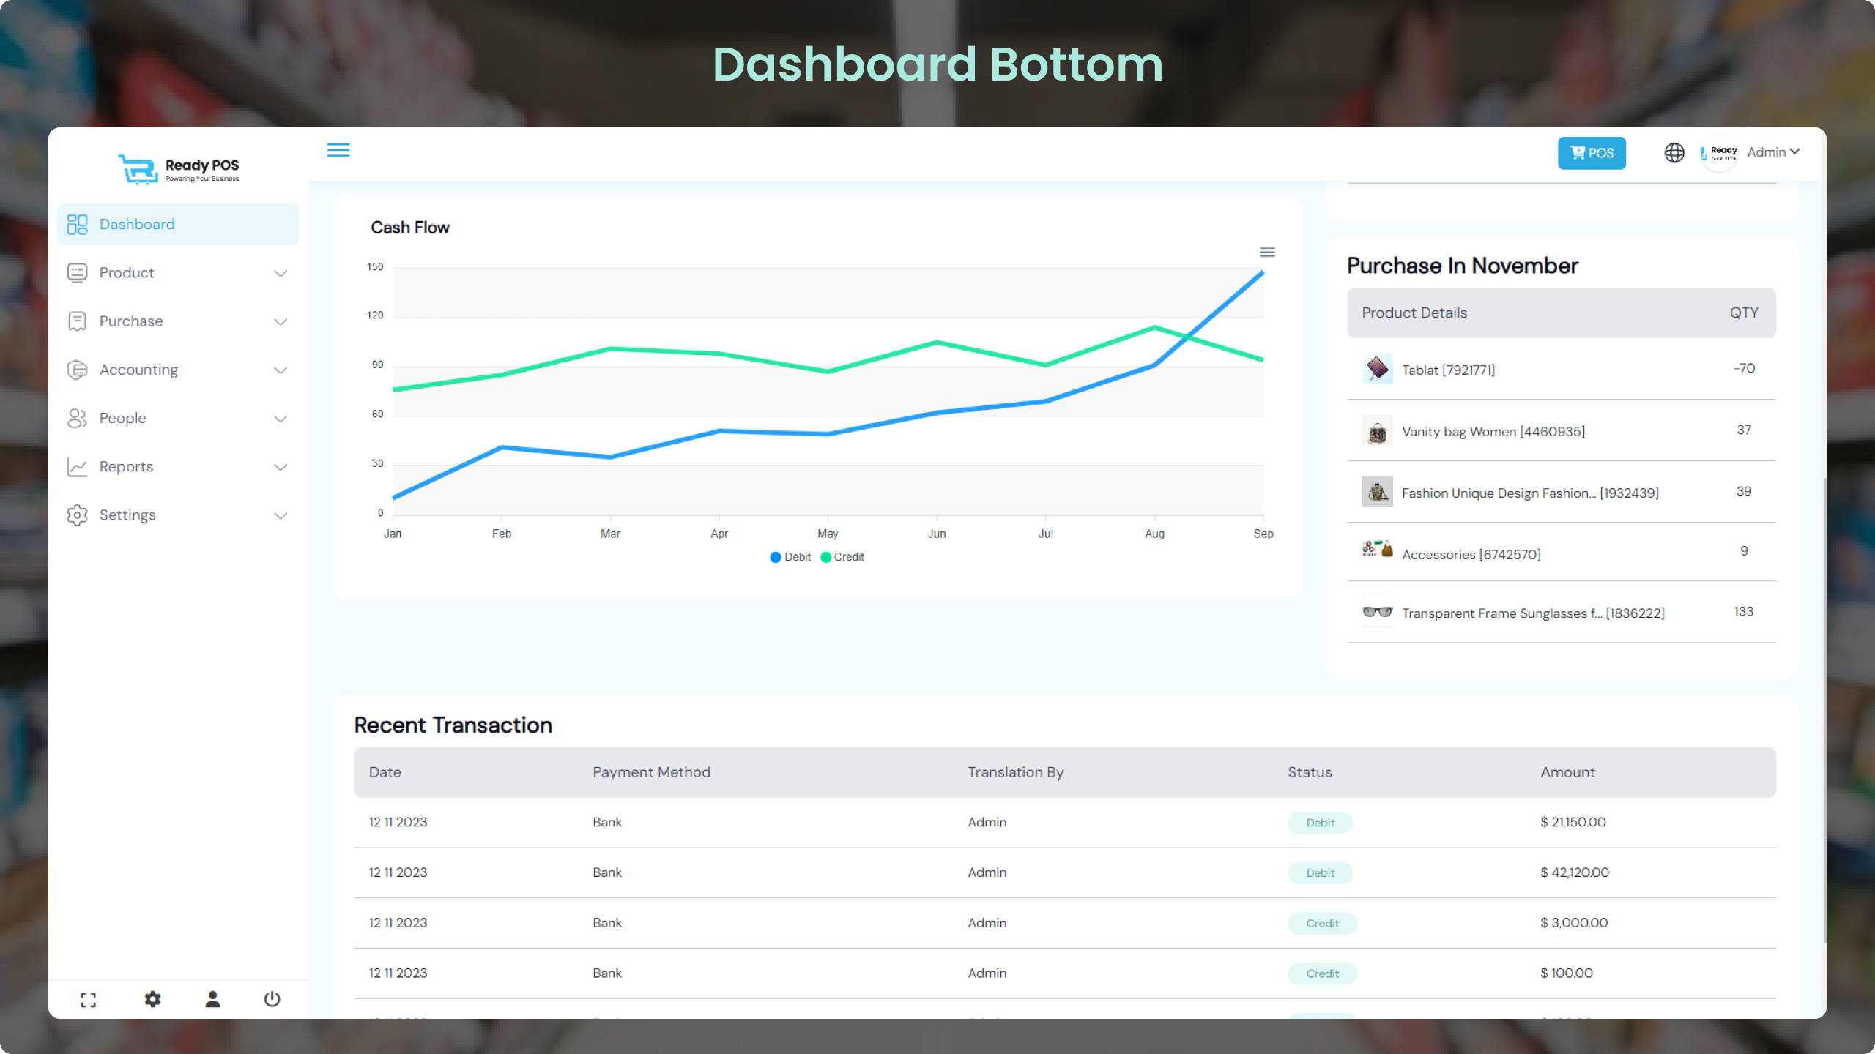Open the Admin account dropdown

pos(1772,152)
